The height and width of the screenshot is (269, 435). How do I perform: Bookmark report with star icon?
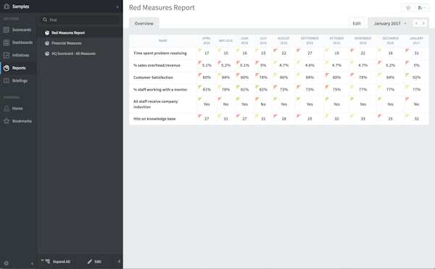[408, 8]
